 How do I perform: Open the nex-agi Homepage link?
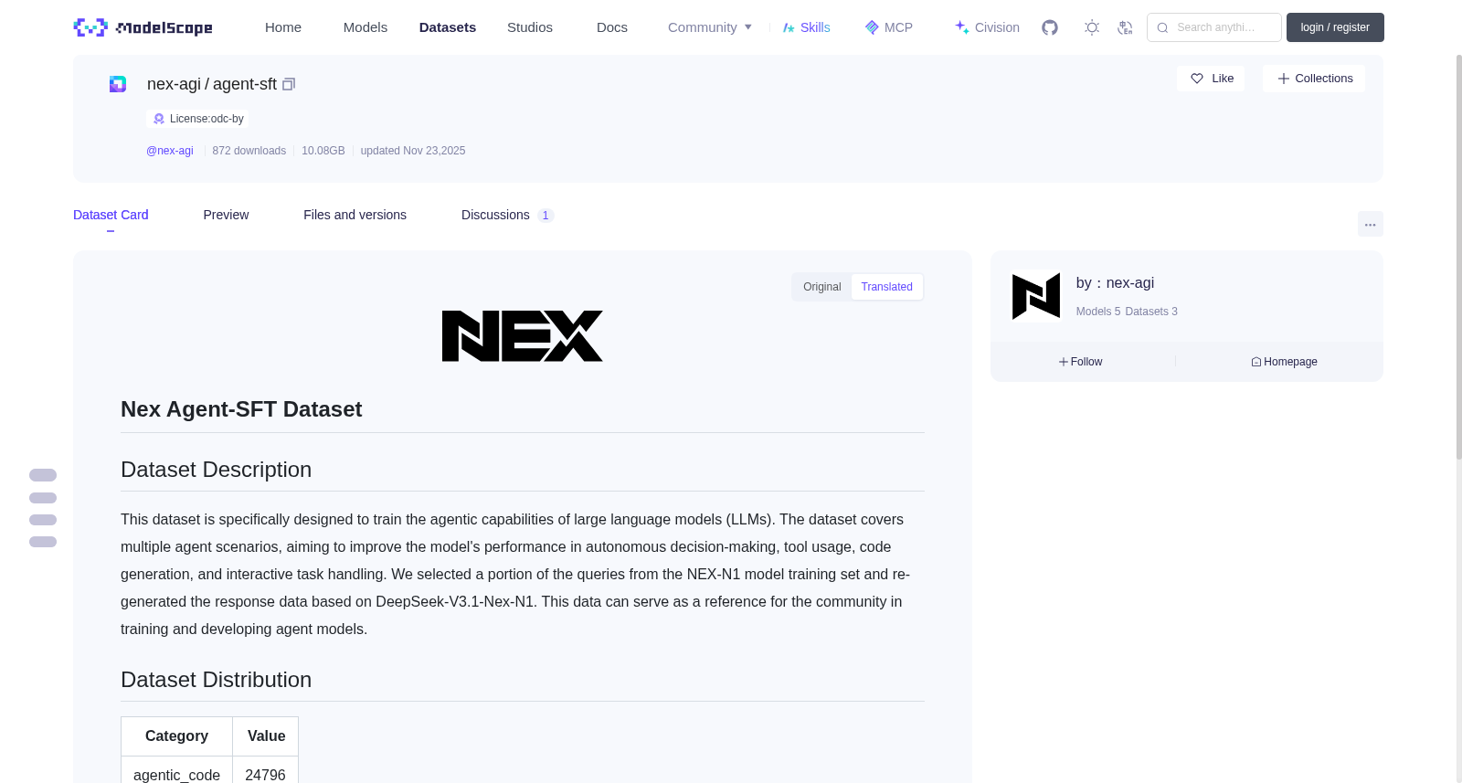[x=1284, y=362]
